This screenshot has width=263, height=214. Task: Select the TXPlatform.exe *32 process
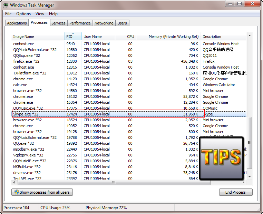(x=129, y=73)
